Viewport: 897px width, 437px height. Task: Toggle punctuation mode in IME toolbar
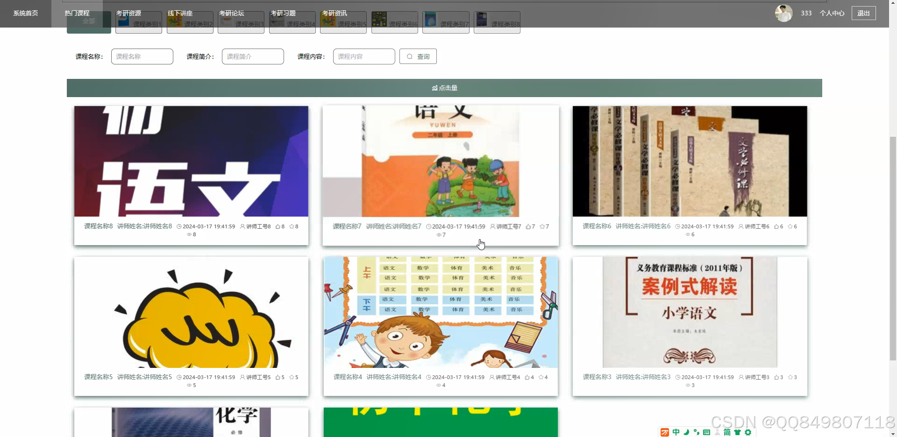pos(697,432)
